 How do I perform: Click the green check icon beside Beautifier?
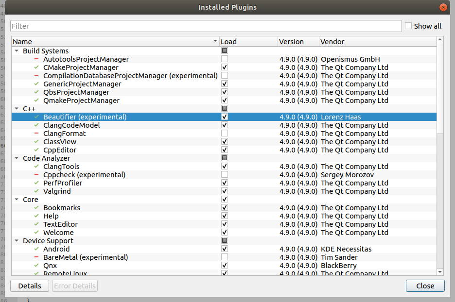point(36,117)
